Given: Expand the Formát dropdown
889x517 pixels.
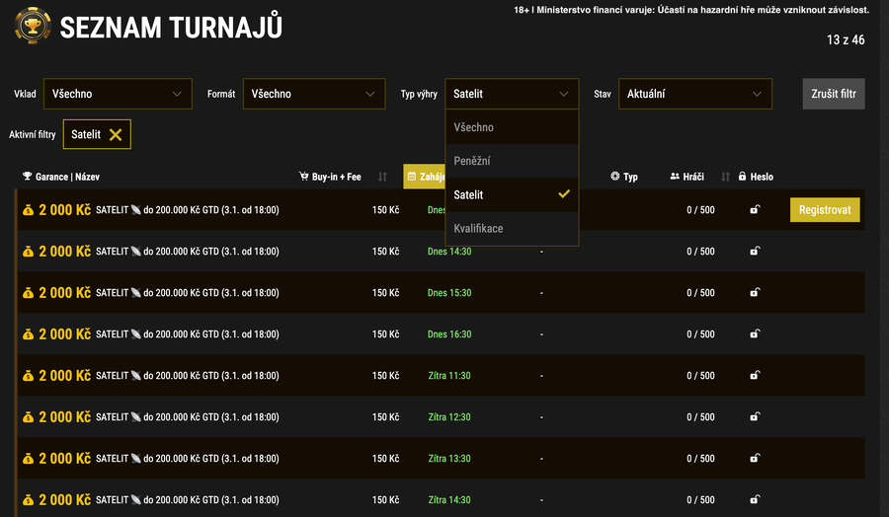Looking at the screenshot, I should [x=312, y=94].
